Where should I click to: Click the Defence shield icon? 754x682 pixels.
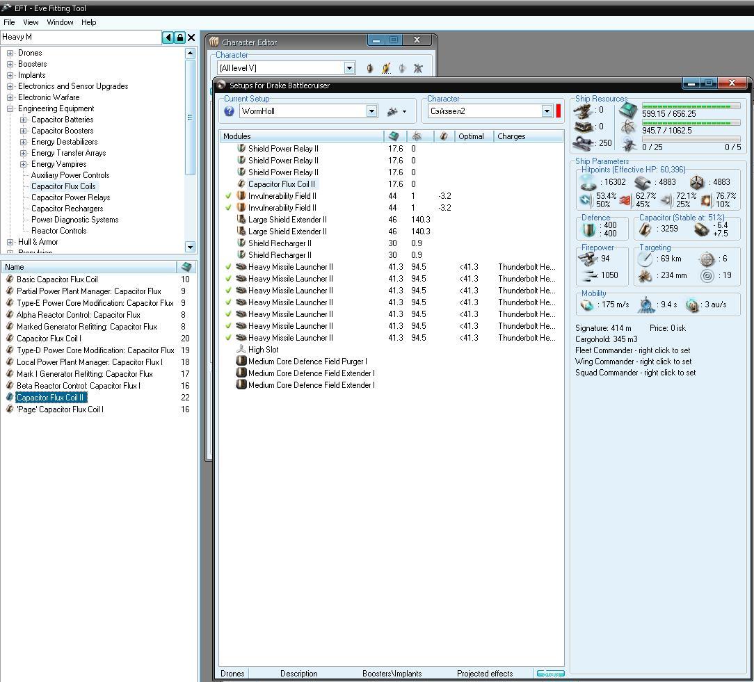pos(588,229)
